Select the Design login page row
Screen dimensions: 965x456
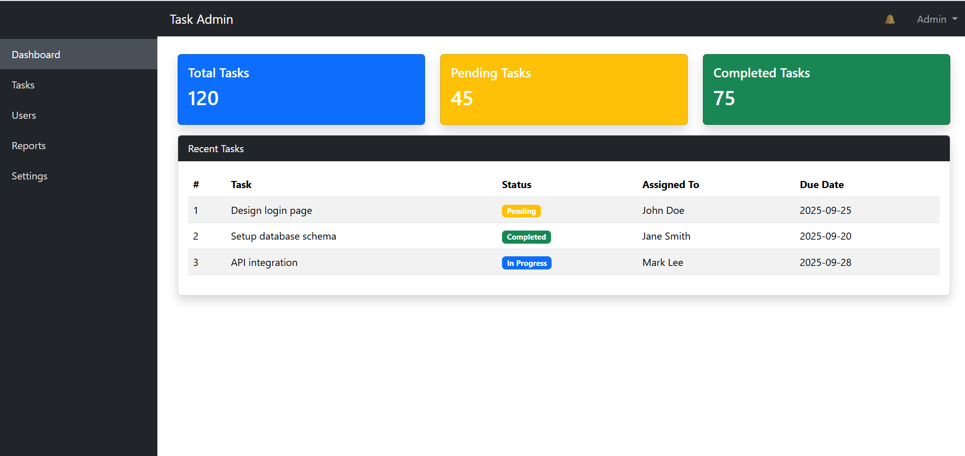click(271, 210)
